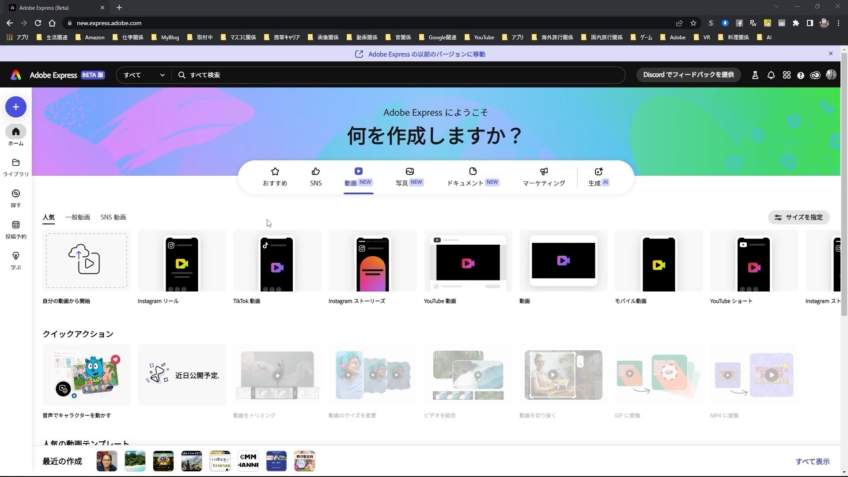This screenshot has width=848, height=477.
Task: Open the help question mark icon
Action: (x=801, y=75)
